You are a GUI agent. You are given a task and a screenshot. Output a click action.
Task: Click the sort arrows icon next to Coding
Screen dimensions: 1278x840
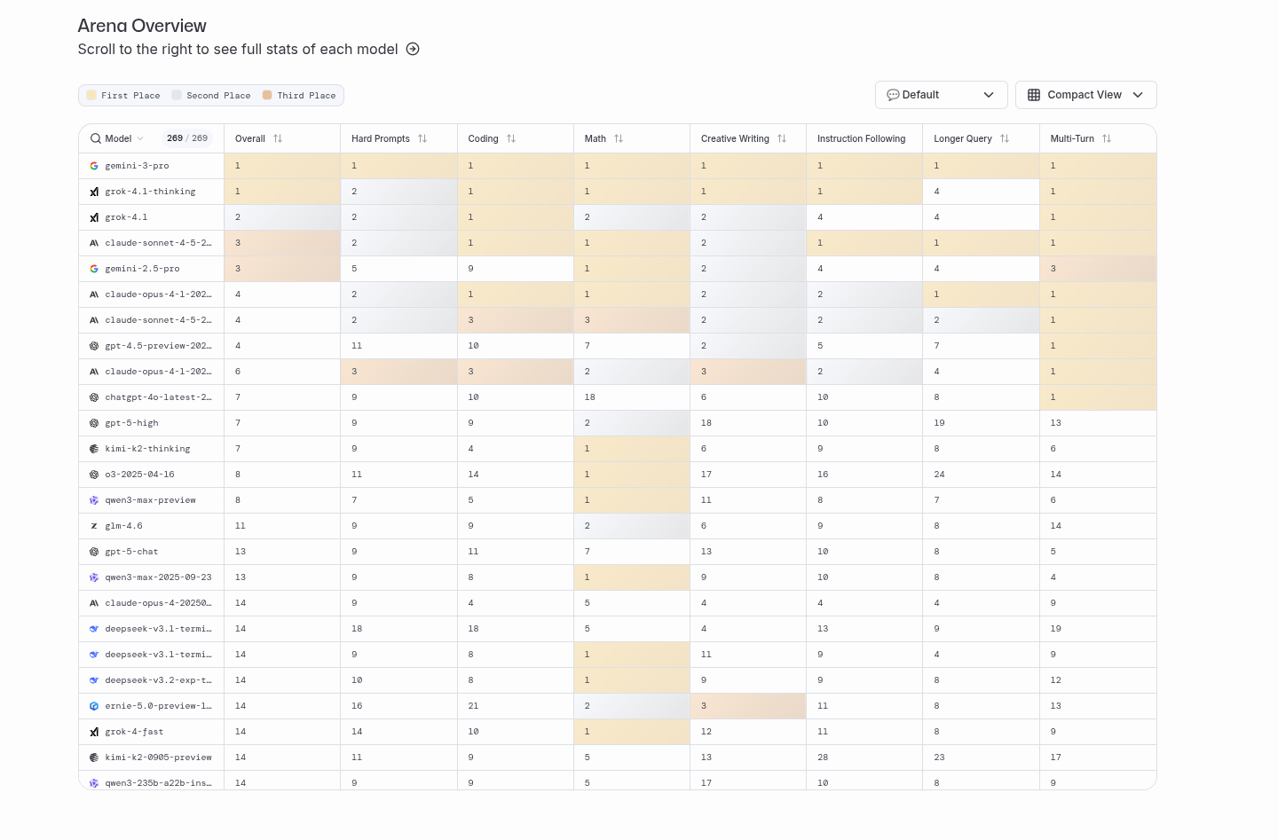511,138
